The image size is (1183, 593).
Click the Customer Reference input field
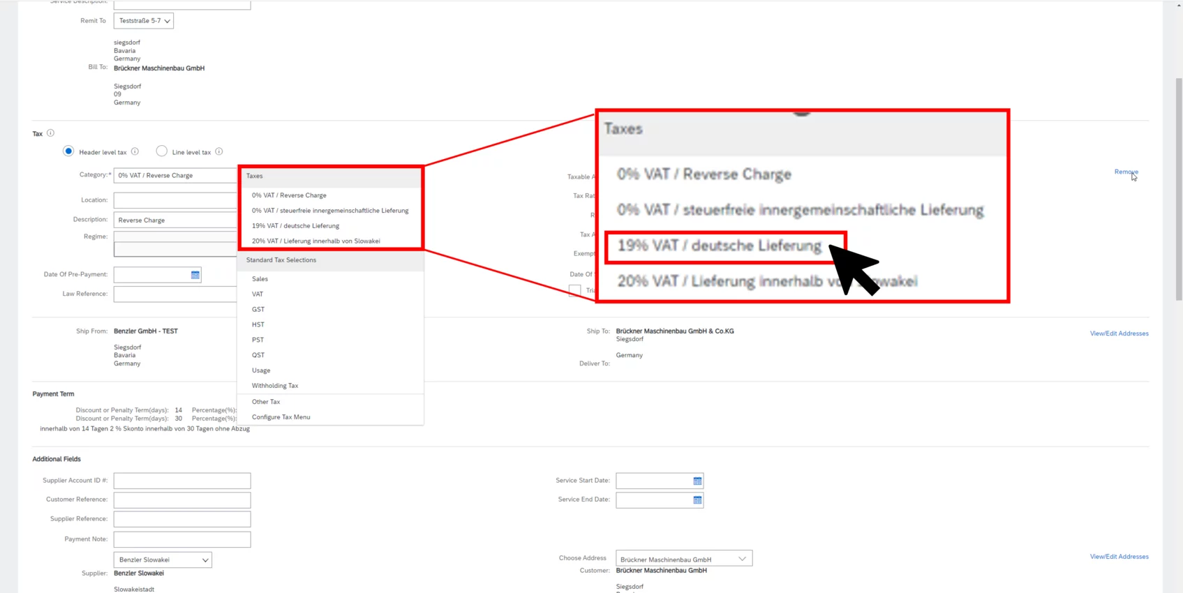point(182,500)
